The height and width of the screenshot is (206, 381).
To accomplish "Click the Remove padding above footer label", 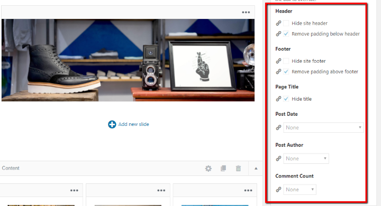I will pos(325,72).
